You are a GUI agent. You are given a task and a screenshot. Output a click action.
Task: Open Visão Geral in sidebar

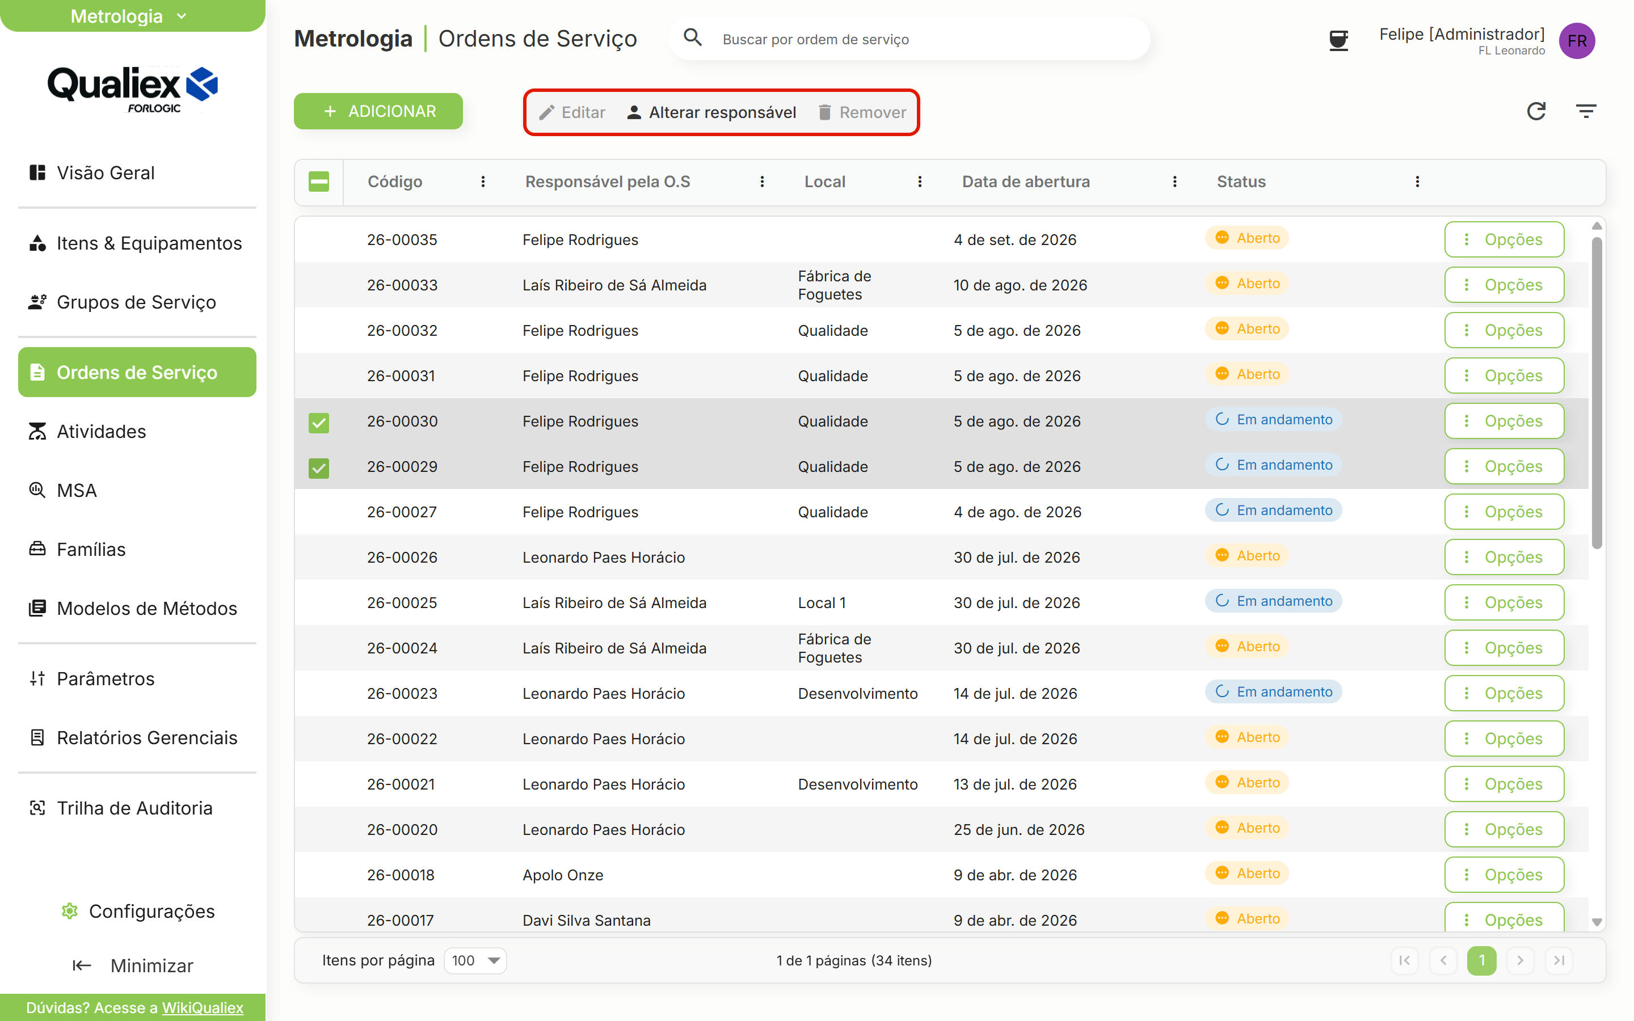pos(137,173)
